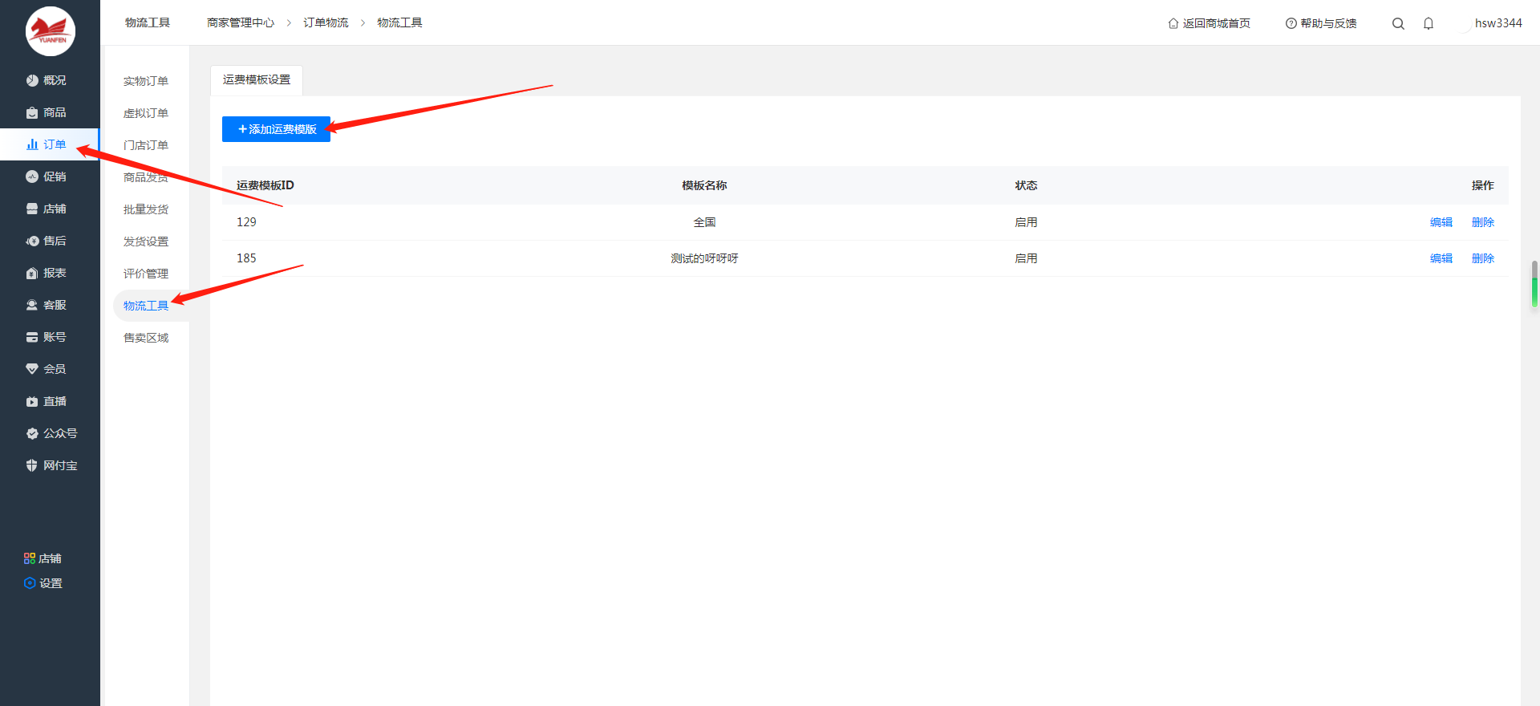Click 启用 status in row 185
Image resolution: width=1540 pixels, height=706 pixels.
click(x=1026, y=258)
